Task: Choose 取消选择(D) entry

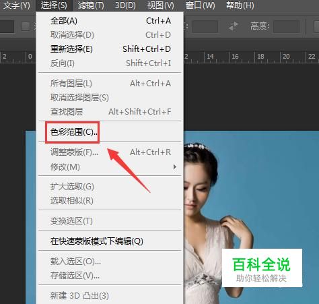Action: [110, 35]
